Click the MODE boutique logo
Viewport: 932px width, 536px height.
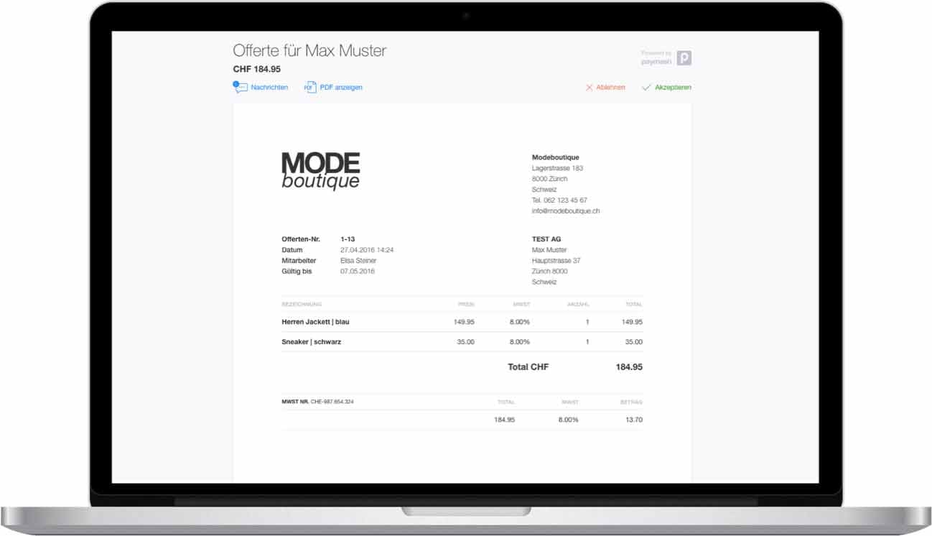point(320,171)
